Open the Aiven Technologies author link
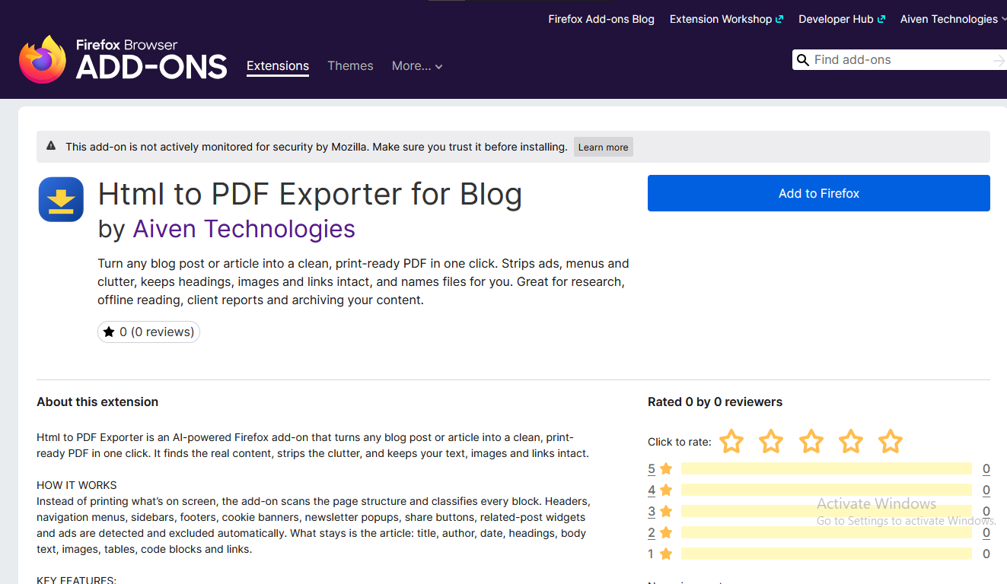The image size is (1007, 584). (x=244, y=229)
